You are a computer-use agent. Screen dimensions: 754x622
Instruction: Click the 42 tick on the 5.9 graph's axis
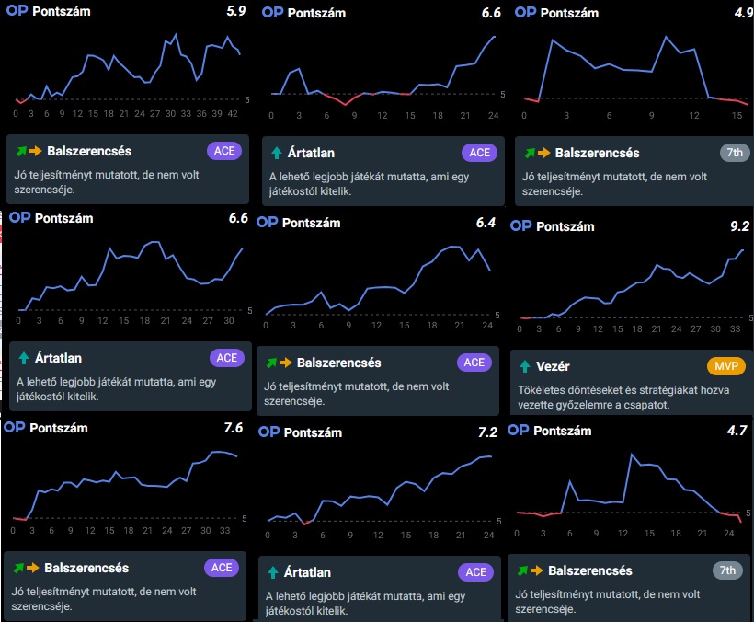coord(233,113)
